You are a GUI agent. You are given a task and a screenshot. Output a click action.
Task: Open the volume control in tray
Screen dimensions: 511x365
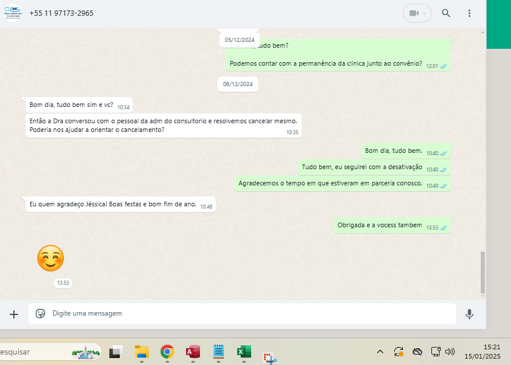[x=449, y=352]
